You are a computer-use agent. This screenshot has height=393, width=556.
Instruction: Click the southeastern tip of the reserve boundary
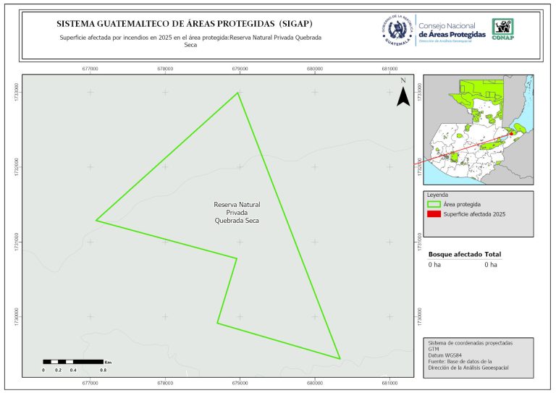339,358
